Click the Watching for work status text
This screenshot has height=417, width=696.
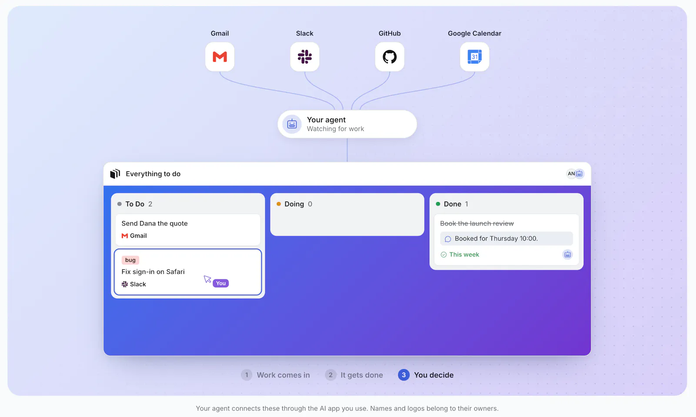click(335, 129)
